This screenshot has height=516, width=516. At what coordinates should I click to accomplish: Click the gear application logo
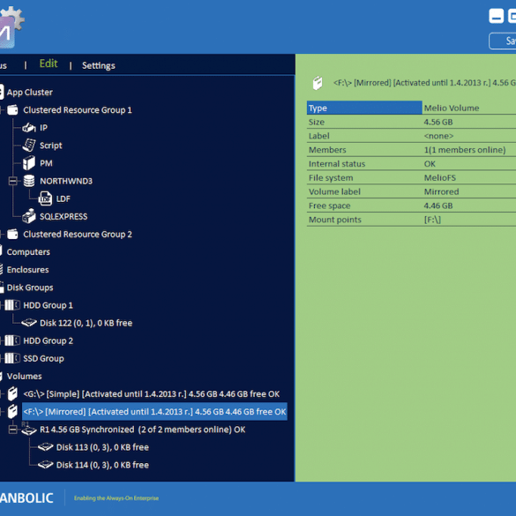11,27
